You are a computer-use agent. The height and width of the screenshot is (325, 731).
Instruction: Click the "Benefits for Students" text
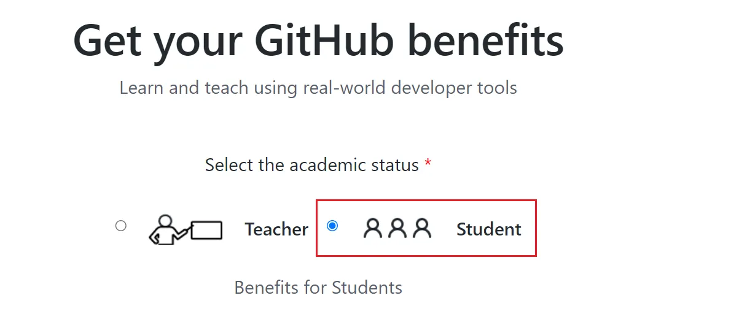click(x=318, y=287)
